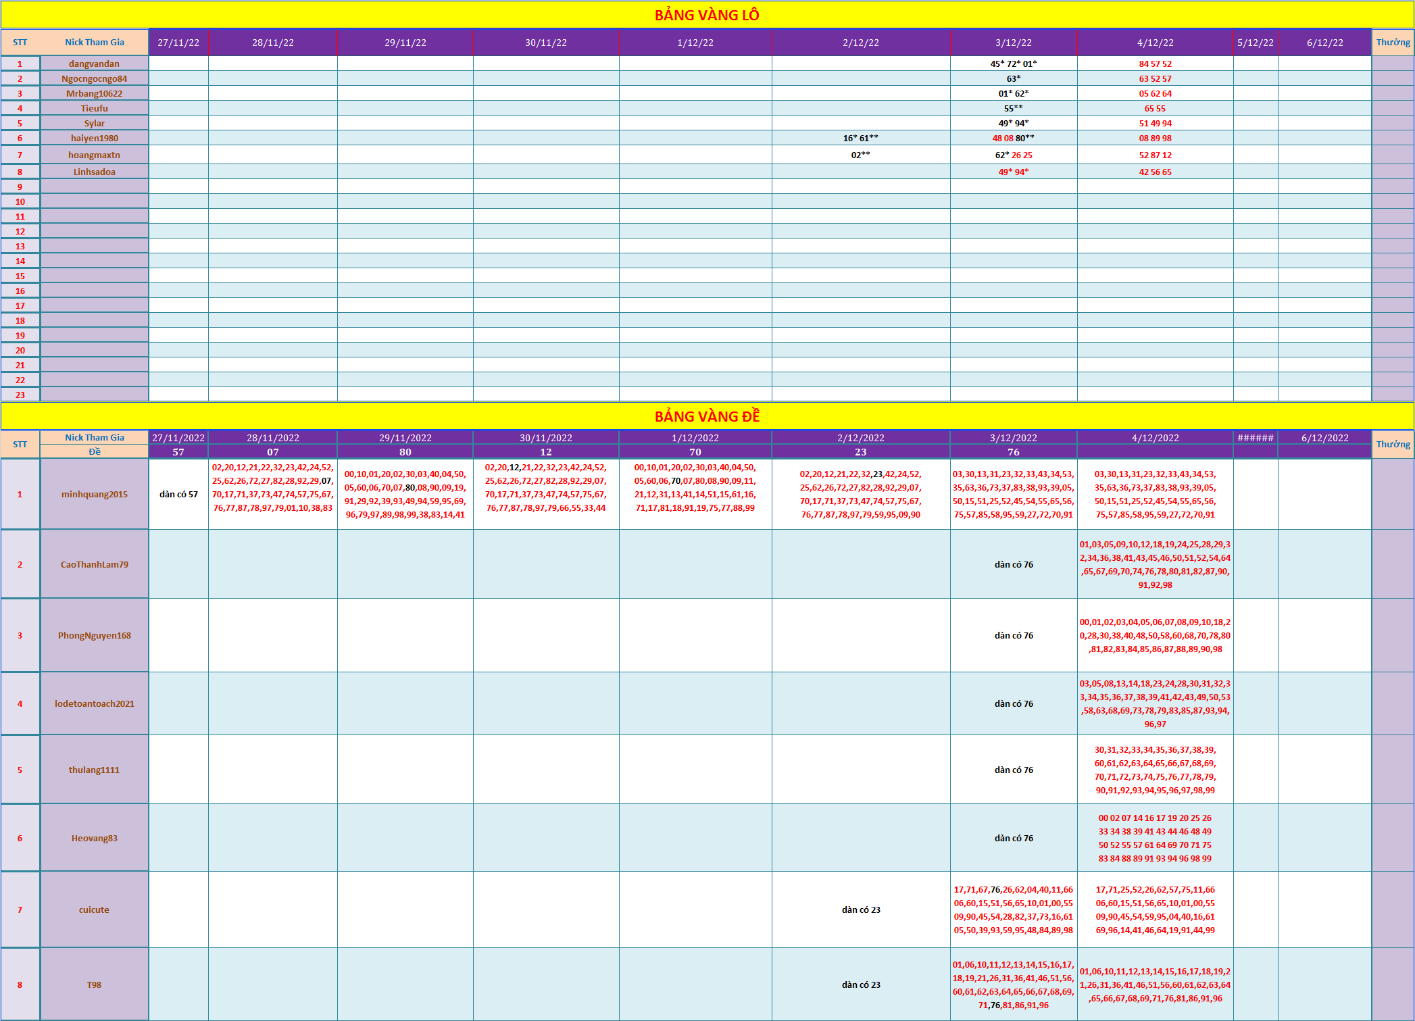This screenshot has height=1021, width=1415.
Task: Select the cell 'dàn có 57'
Action: click(x=178, y=494)
